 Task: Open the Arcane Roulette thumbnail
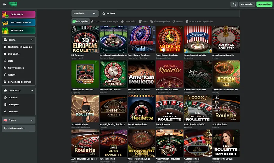85,108
